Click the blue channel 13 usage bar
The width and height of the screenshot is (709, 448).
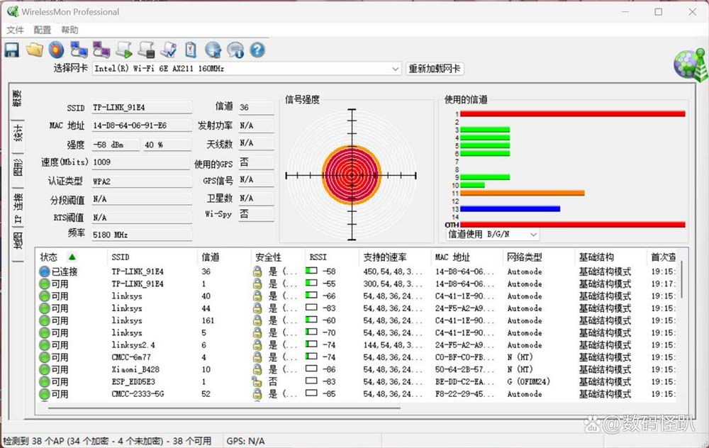510,208
